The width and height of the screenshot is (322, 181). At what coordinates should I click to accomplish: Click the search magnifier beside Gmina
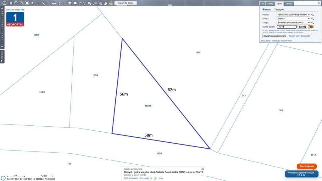click(313, 19)
